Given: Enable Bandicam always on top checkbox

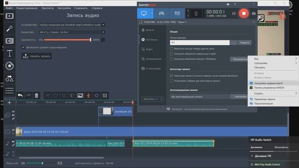Looking at the screenshot, I should click(171, 49).
